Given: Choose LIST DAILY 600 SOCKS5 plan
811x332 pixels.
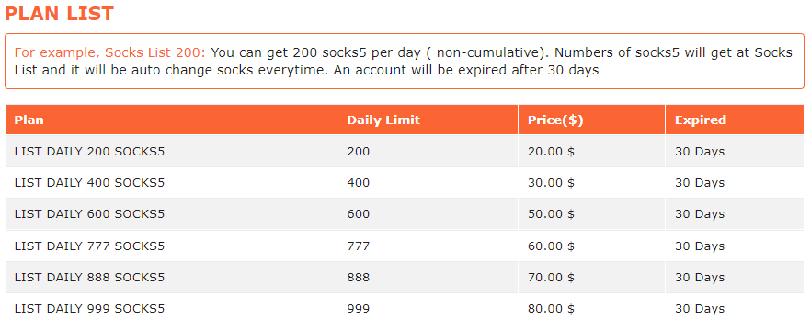Looking at the screenshot, I should [x=89, y=213].
